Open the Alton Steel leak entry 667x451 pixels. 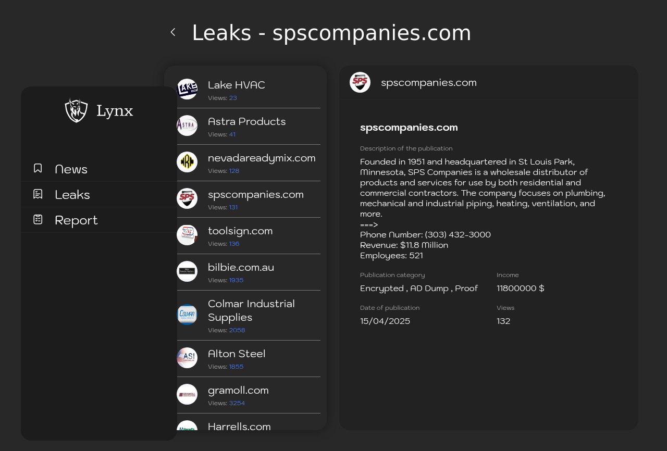(249, 359)
